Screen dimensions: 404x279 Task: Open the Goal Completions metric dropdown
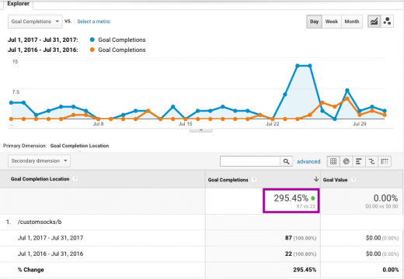[35, 22]
